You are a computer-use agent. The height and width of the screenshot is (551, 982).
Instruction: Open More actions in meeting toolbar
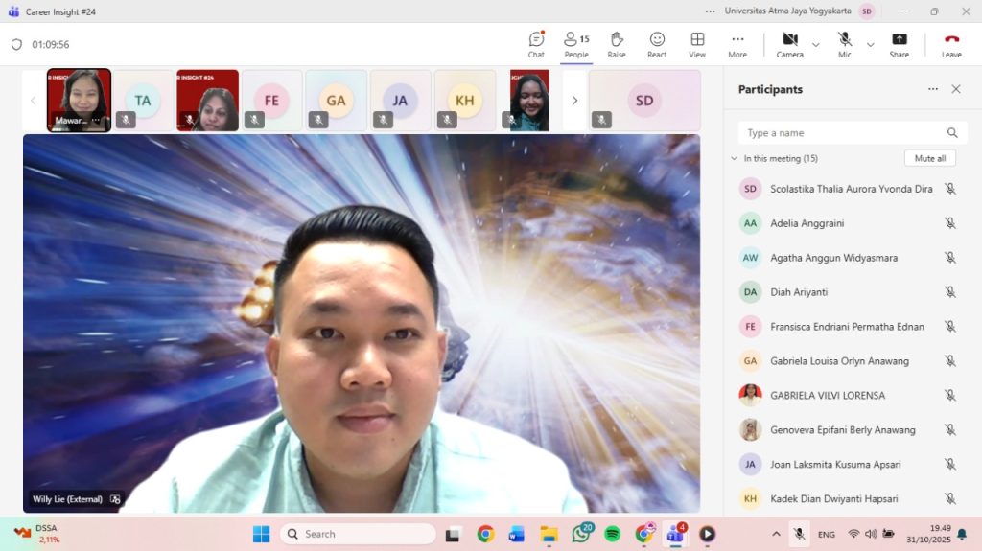pyautogui.click(x=736, y=44)
